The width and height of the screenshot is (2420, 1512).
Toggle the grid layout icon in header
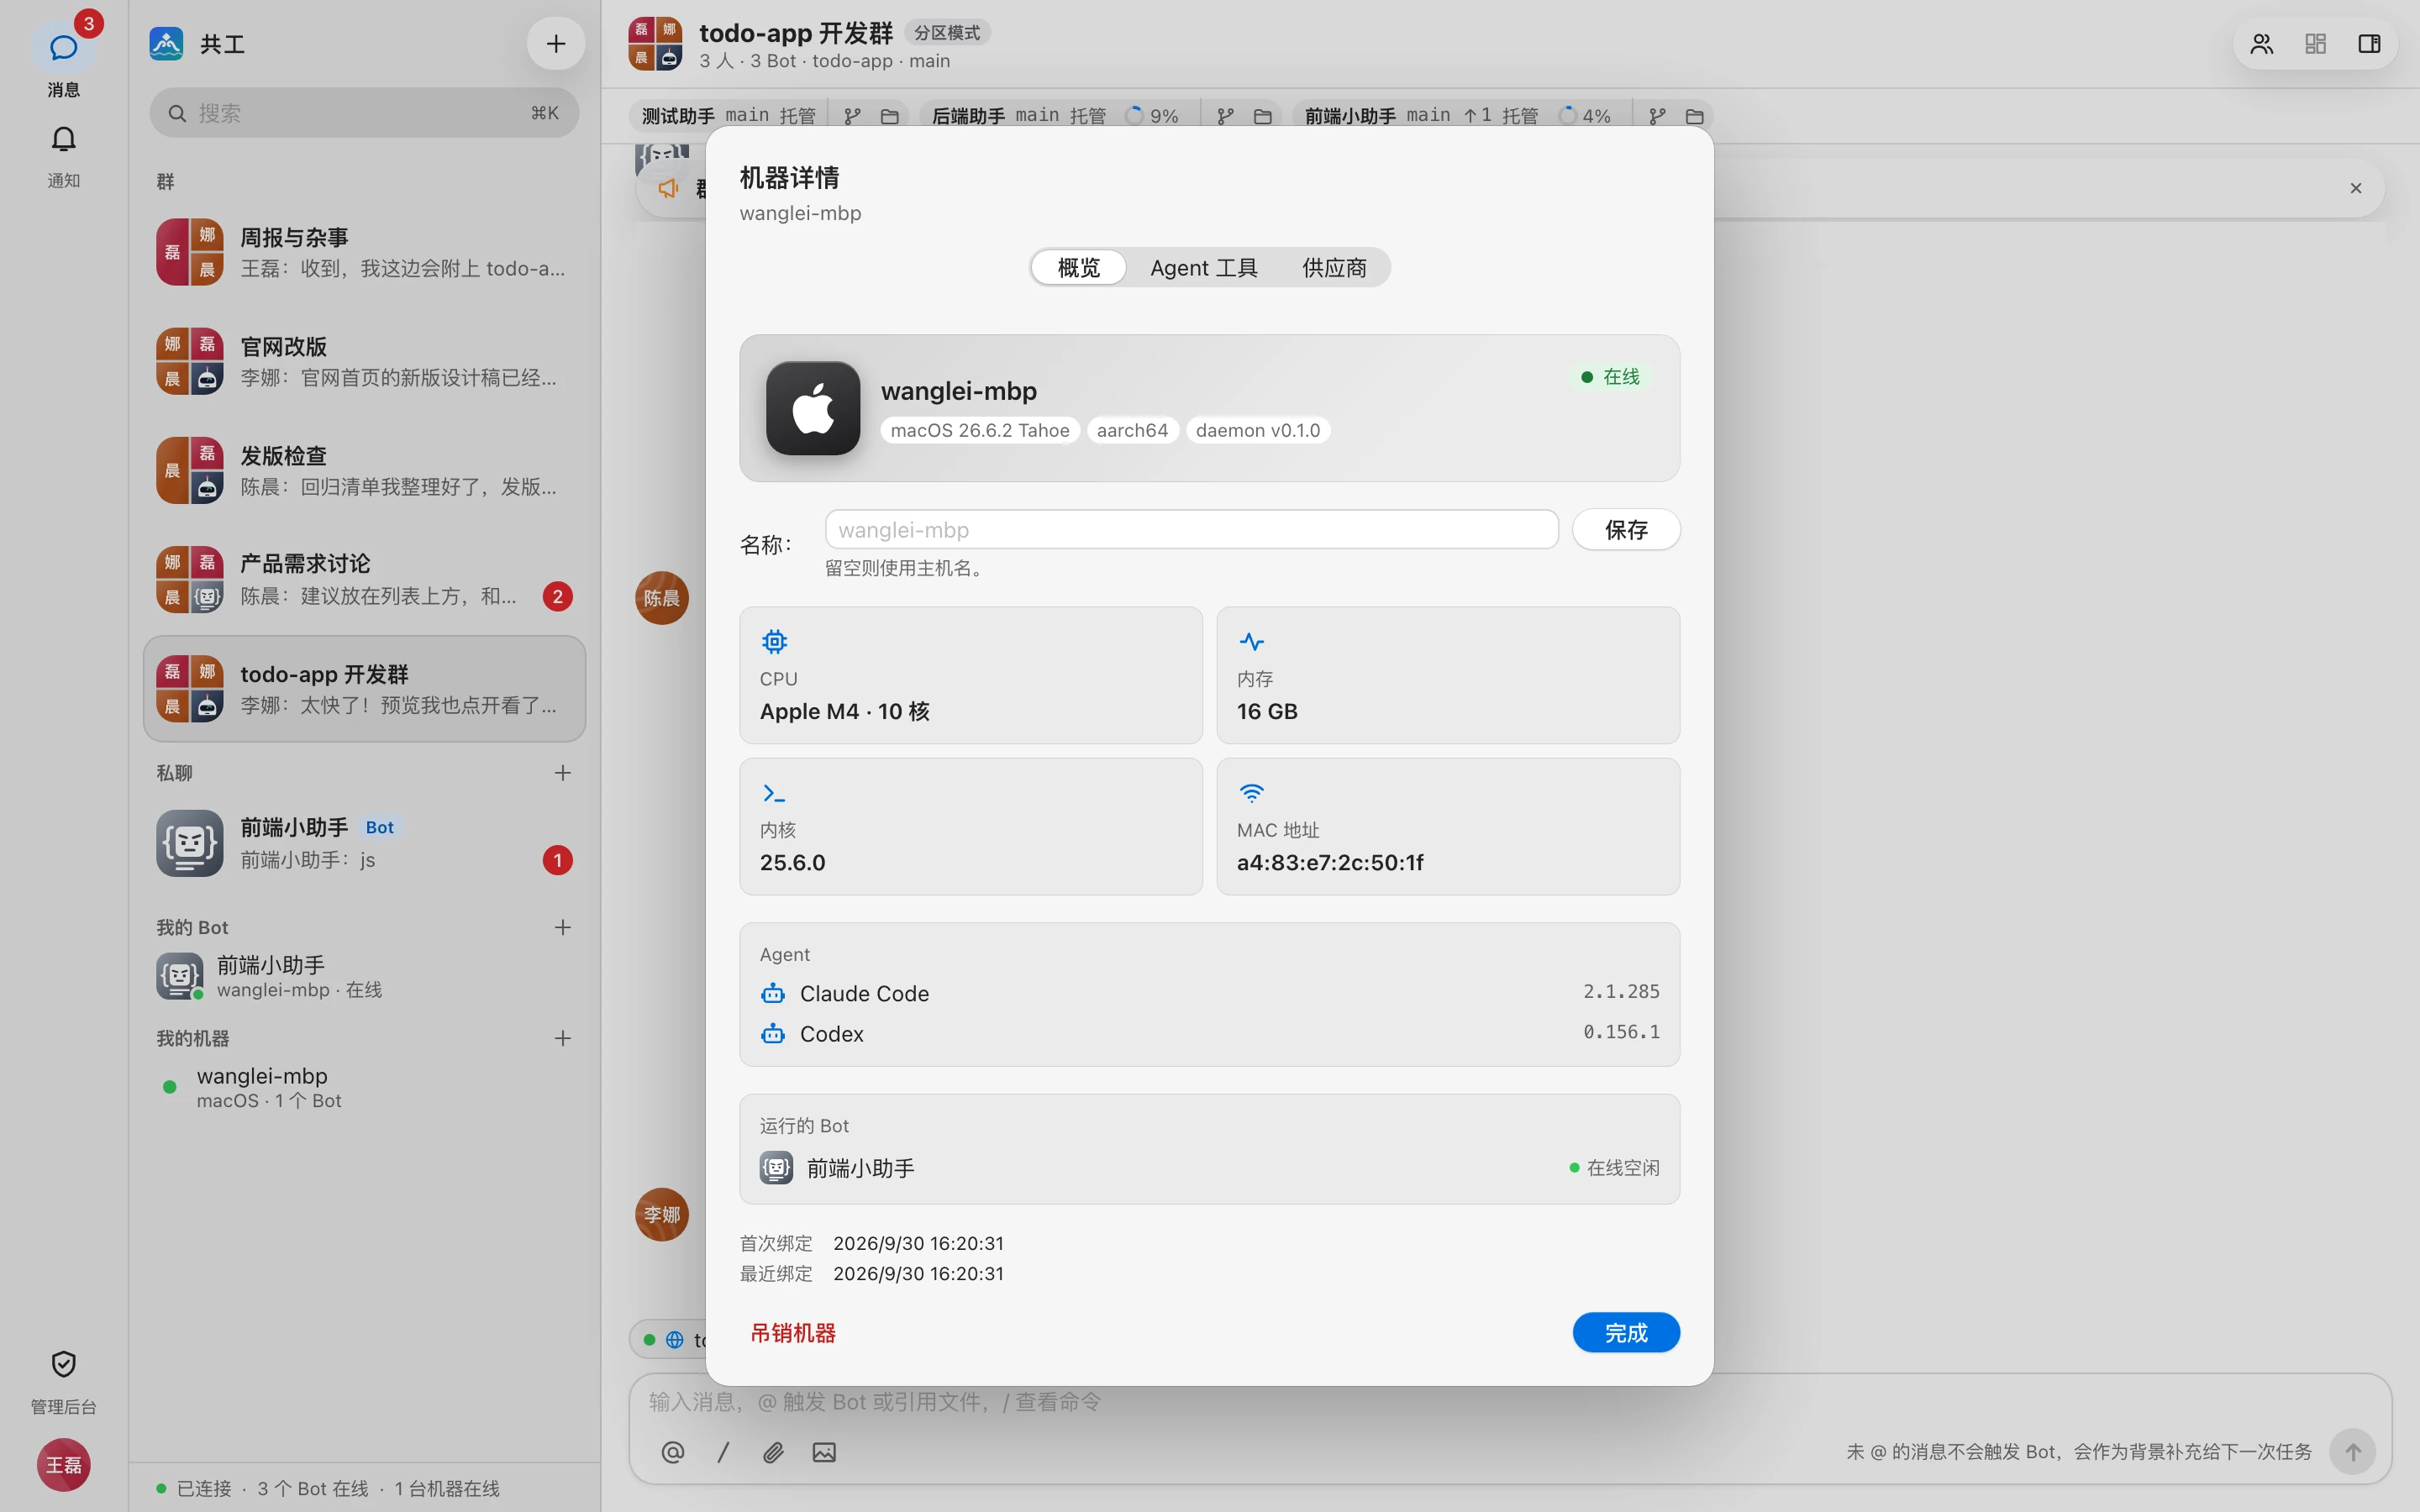[2316, 44]
